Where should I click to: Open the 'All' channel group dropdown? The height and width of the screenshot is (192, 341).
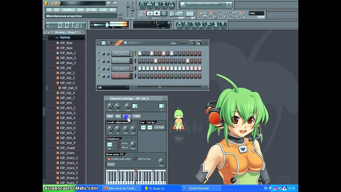[x=113, y=87]
